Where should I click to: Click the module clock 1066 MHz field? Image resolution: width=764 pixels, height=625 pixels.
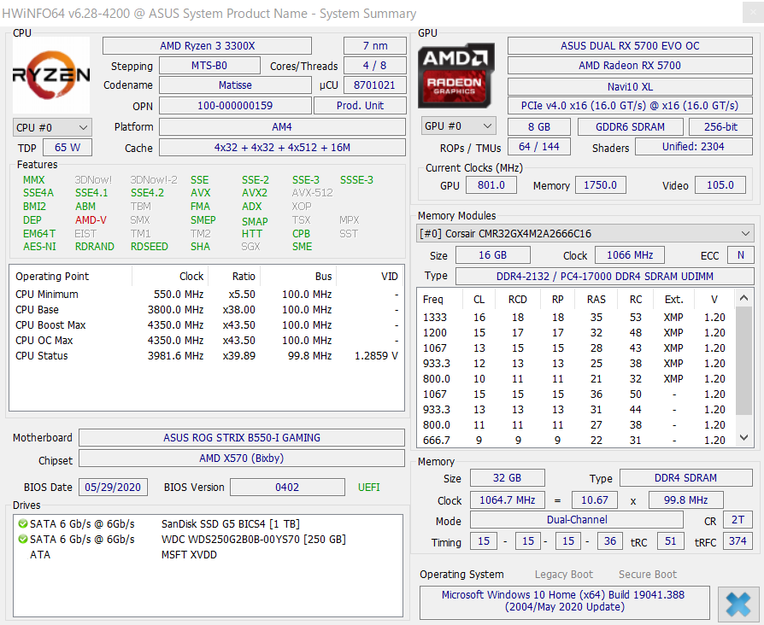(x=630, y=255)
